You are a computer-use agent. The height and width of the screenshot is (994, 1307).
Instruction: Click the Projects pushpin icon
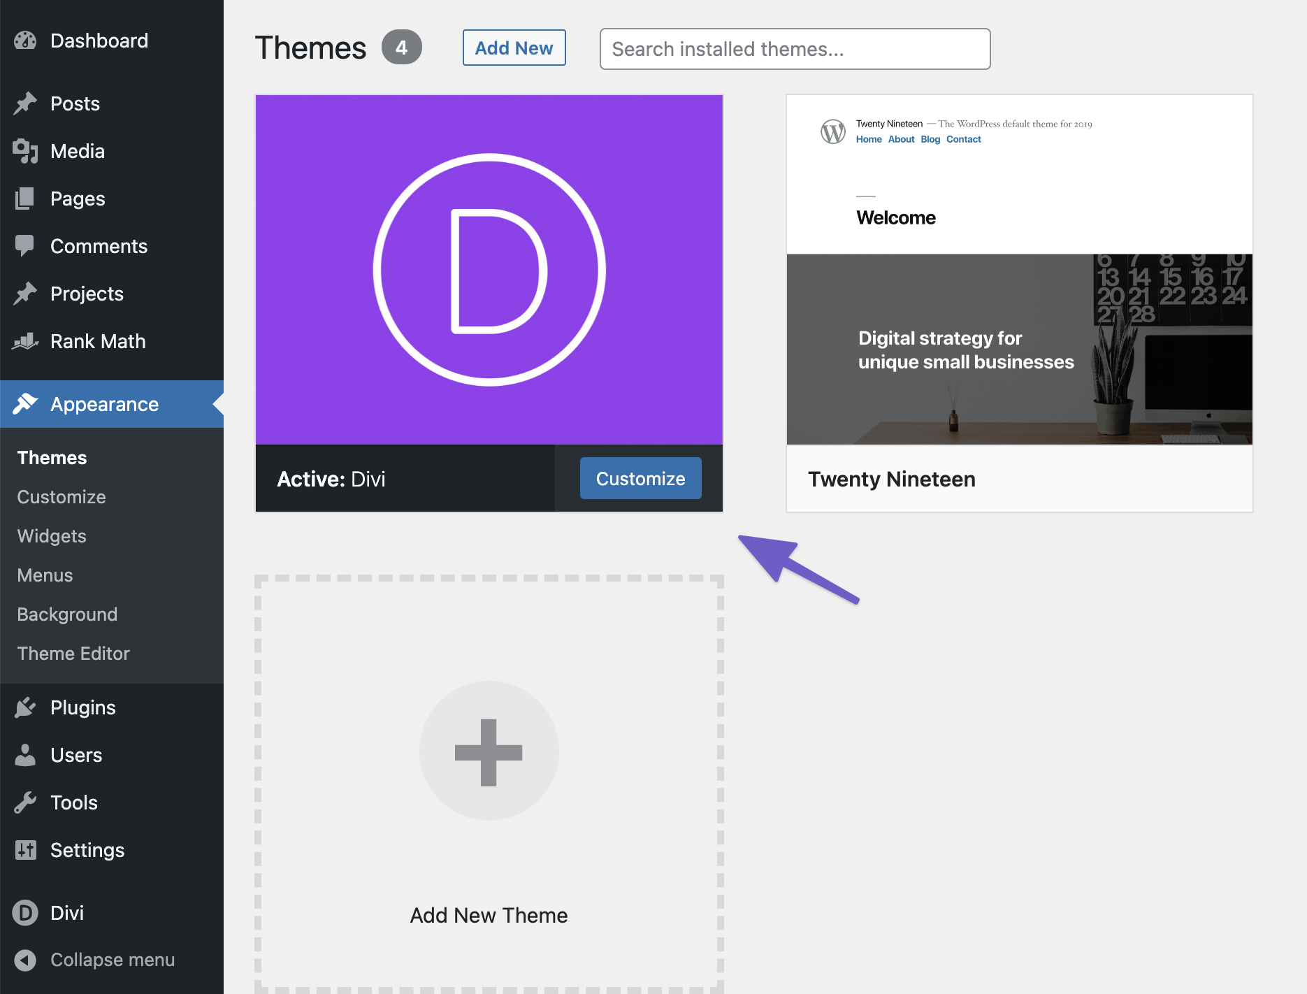click(x=25, y=294)
